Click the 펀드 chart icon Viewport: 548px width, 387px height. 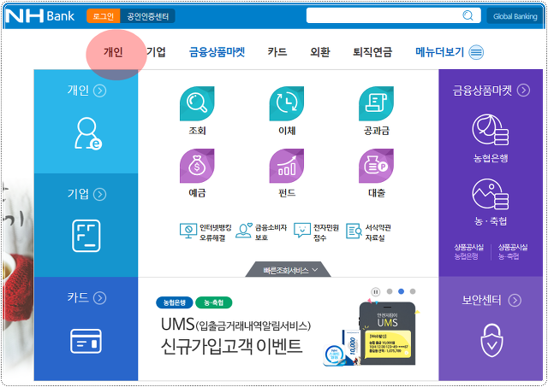[287, 166]
